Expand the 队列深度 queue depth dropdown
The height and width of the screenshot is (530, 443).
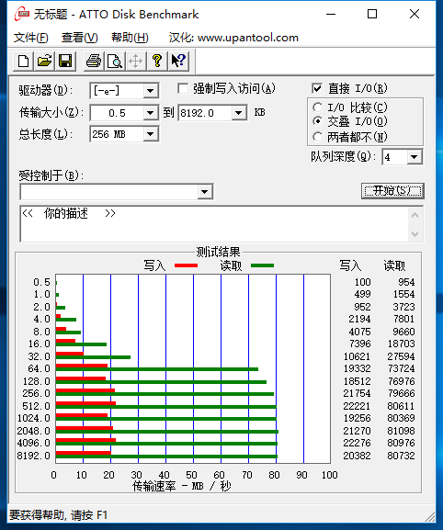[x=415, y=157]
